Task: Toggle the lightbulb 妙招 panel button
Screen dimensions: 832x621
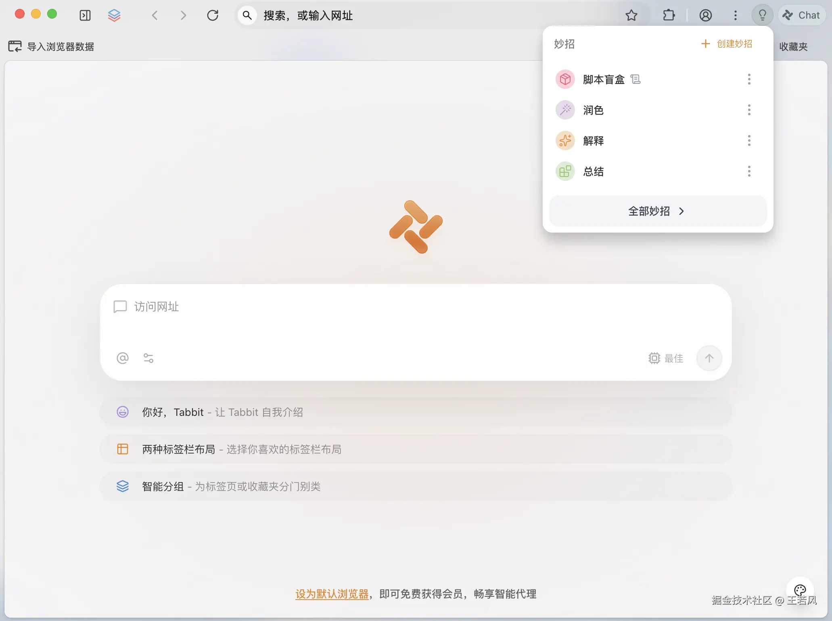Action: coord(762,15)
